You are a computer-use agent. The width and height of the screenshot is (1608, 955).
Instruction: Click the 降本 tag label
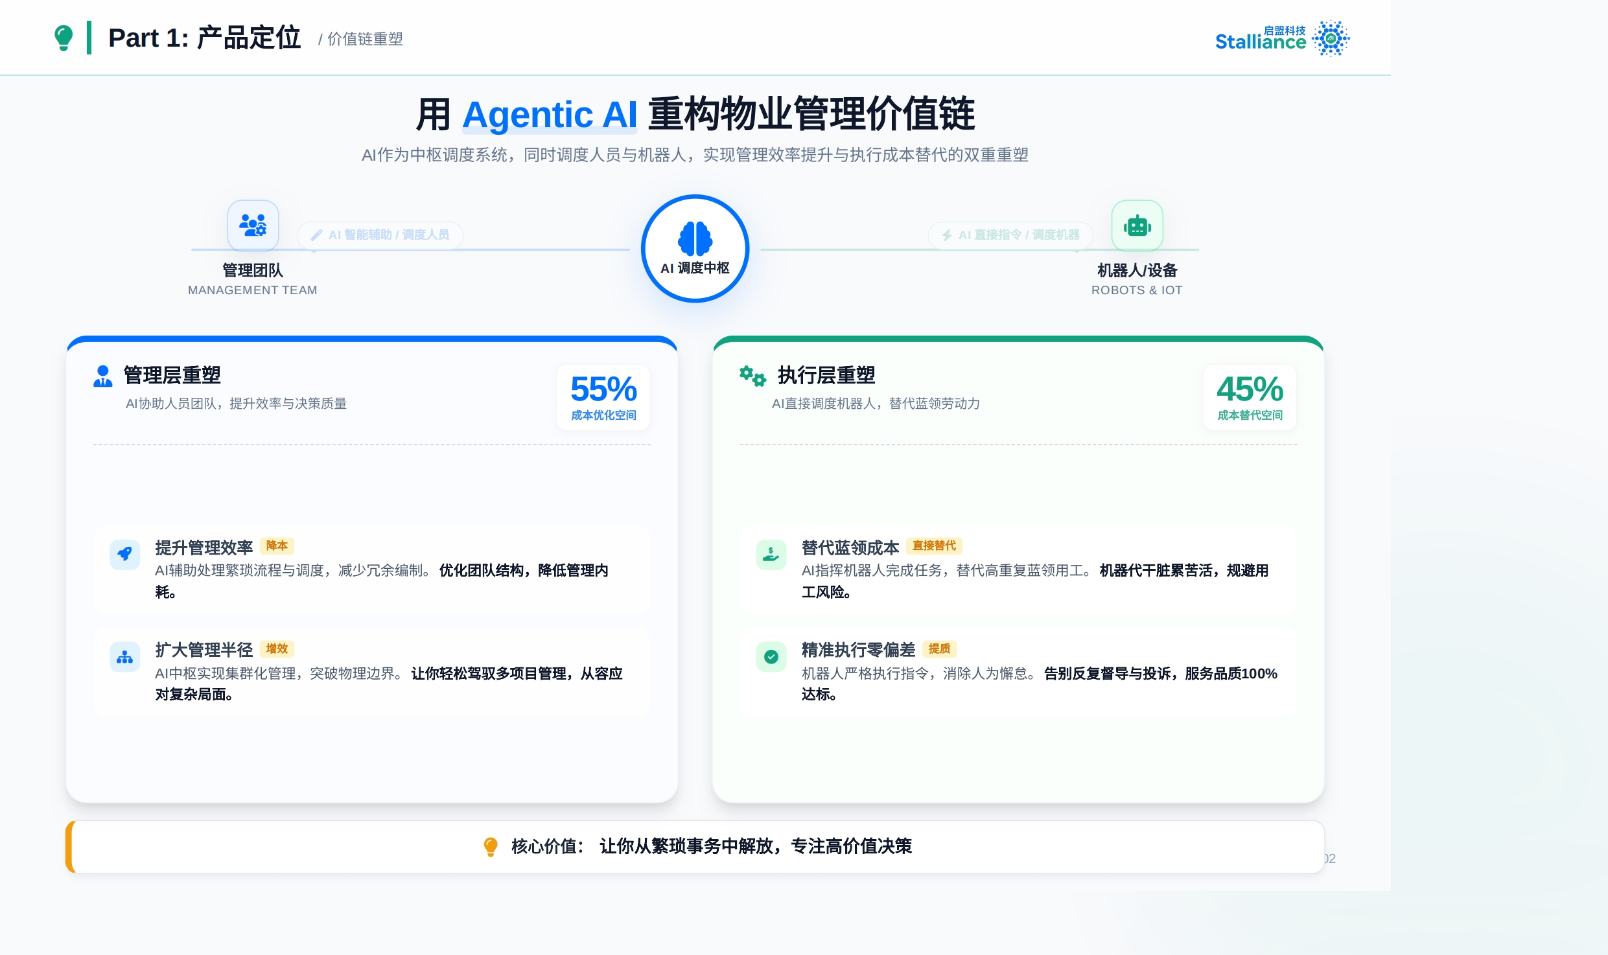pos(277,546)
